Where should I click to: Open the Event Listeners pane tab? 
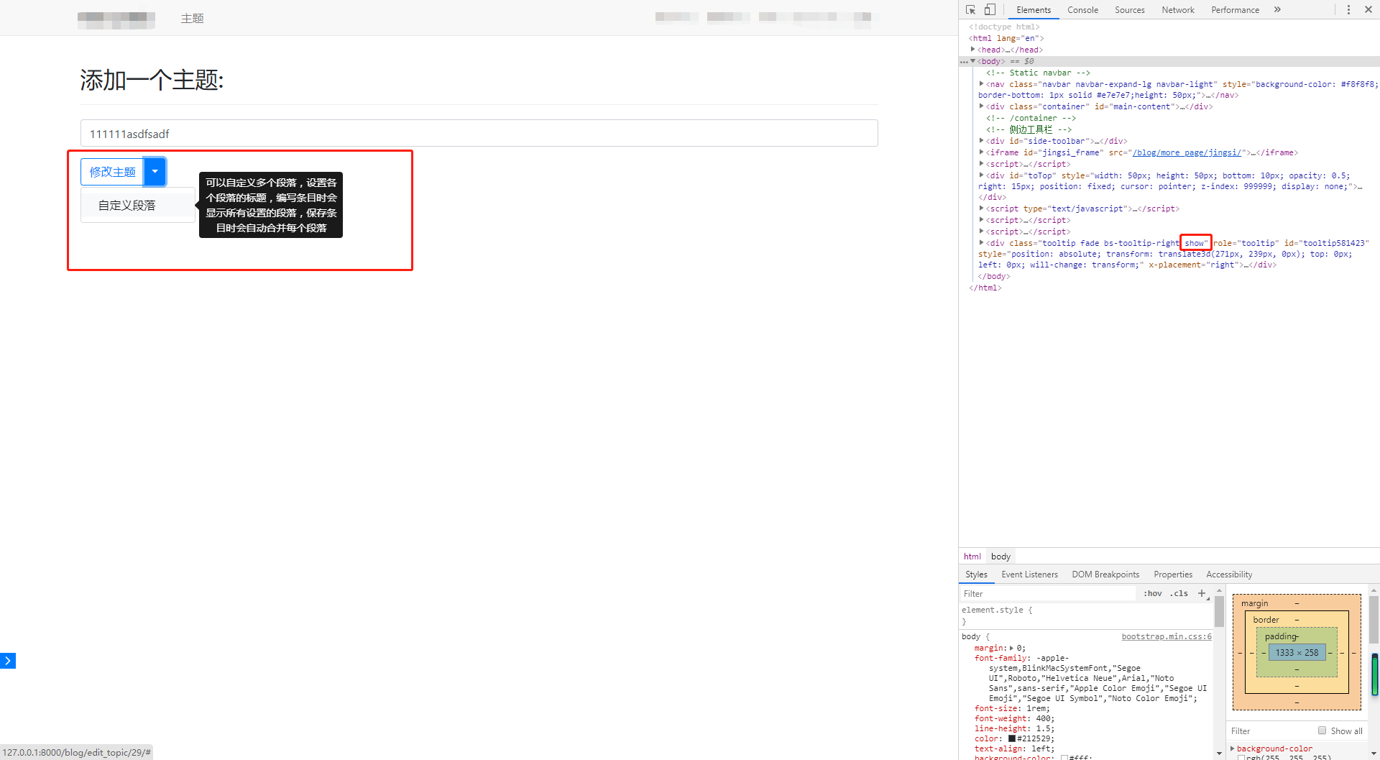click(1029, 574)
